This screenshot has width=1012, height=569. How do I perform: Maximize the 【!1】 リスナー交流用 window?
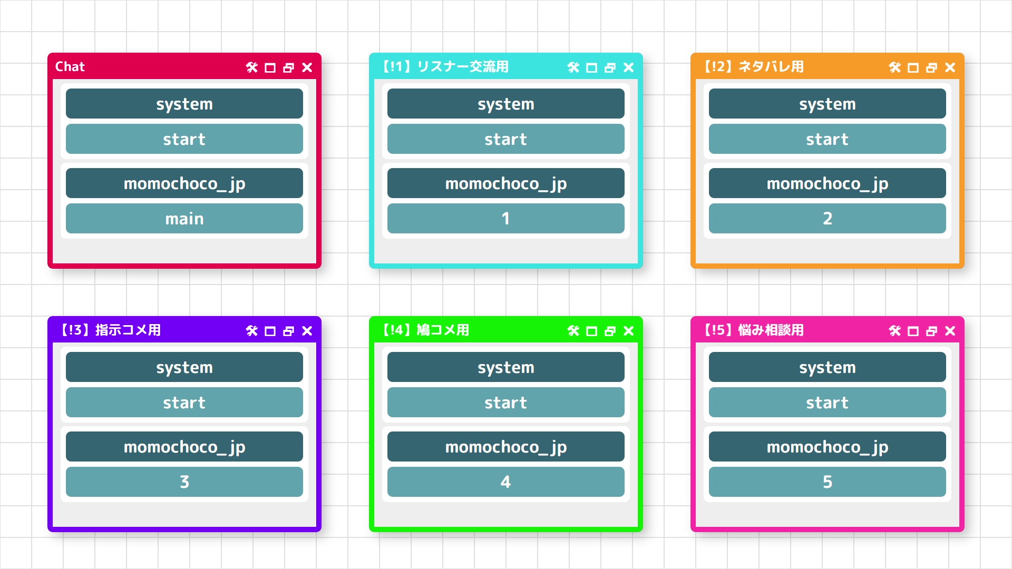coord(592,67)
